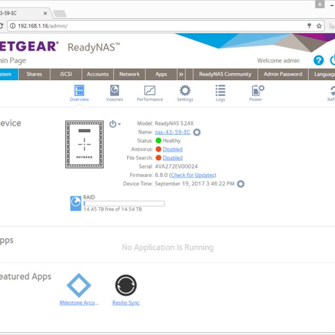This screenshot has width=335, height=335.
Task: Click the Milestone Arcus diamond icon
Action: click(79, 285)
